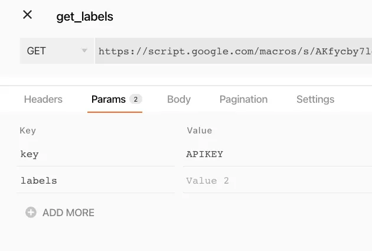Open the GET method dropdown
Screen dimensions: 372x251
click(x=56, y=51)
